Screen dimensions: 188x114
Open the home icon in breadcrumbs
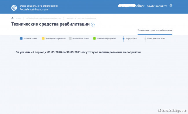(12, 18)
